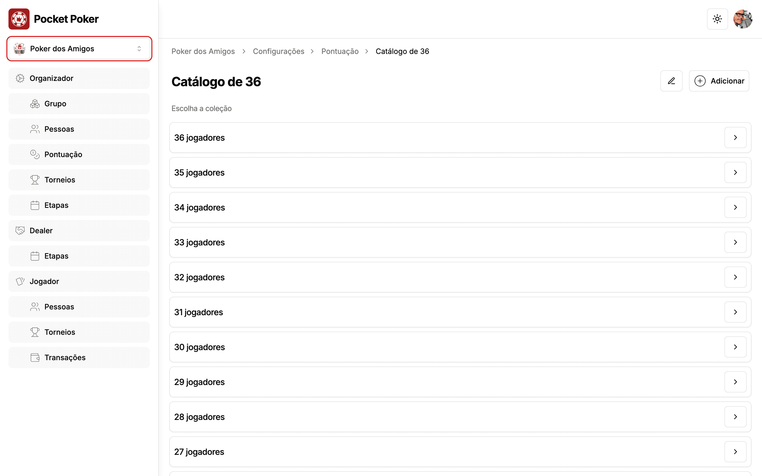Image resolution: width=762 pixels, height=476 pixels.
Task: Expand the 36 jogadores chevron
Action: point(735,138)
